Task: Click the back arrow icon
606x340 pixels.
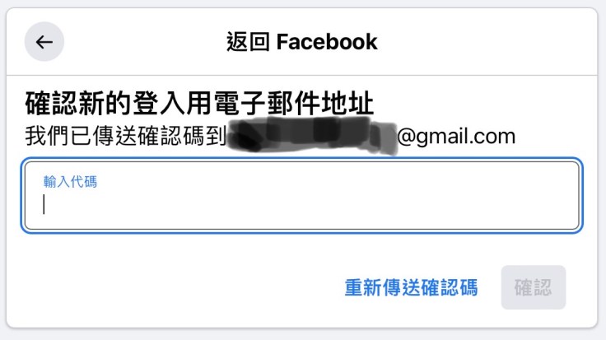Action: [44, 42]
